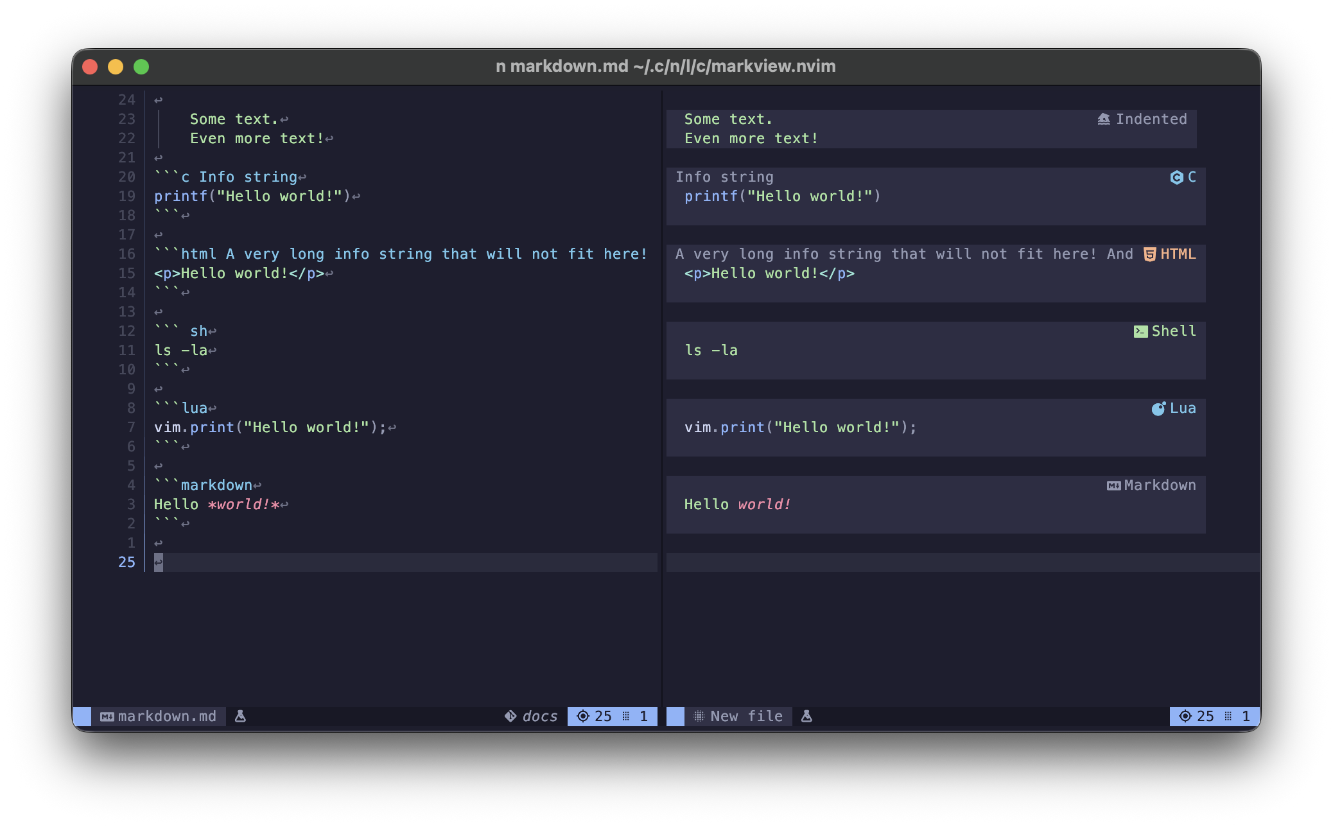
Task: Select the markdown.md buffer label in statusline
Action: click(x=159, y=716)
